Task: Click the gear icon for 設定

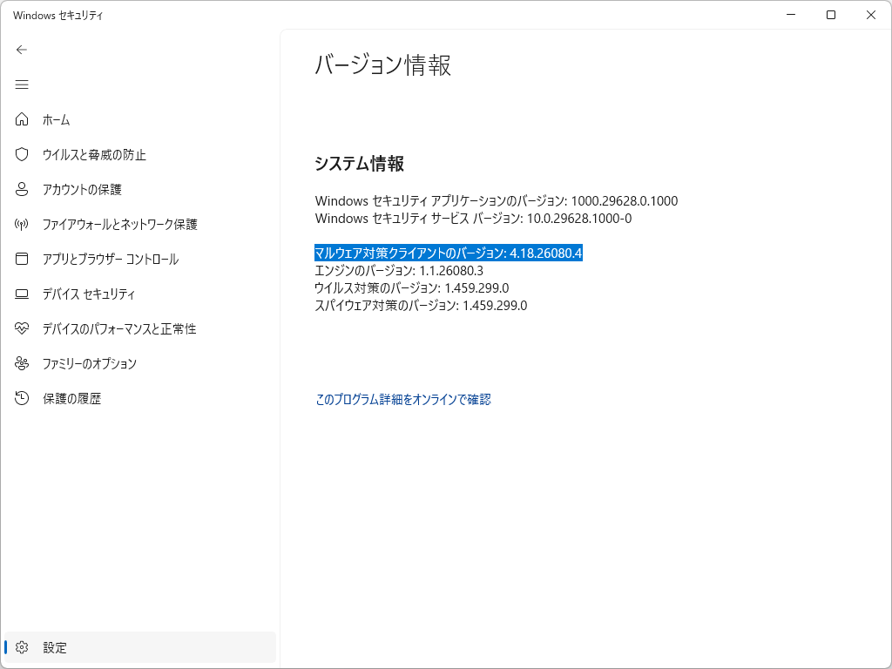Action: tap(22, 647)
